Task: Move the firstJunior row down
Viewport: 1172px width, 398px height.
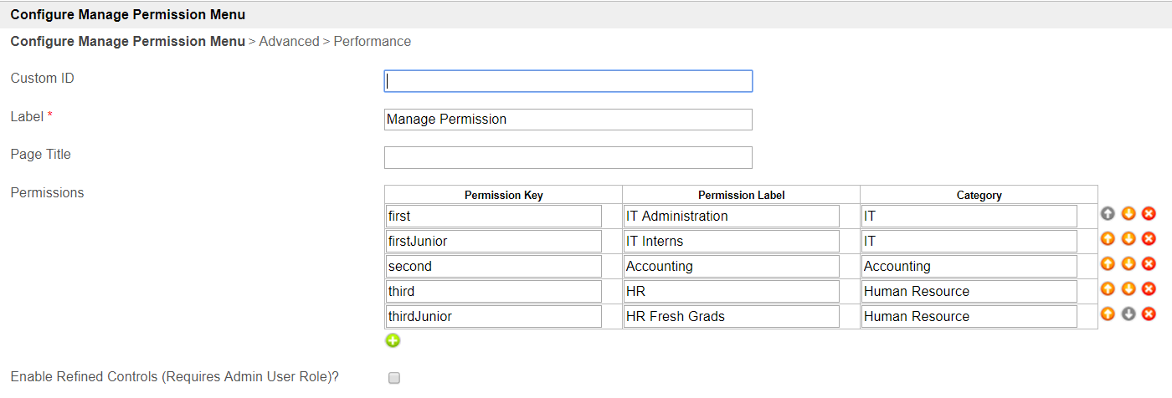Action: click(1128, 239)
